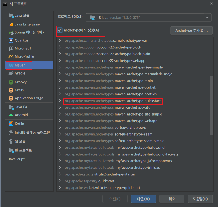
Task: Expand wicket-archetype-quickstart entry
Action: click(60, 187)
